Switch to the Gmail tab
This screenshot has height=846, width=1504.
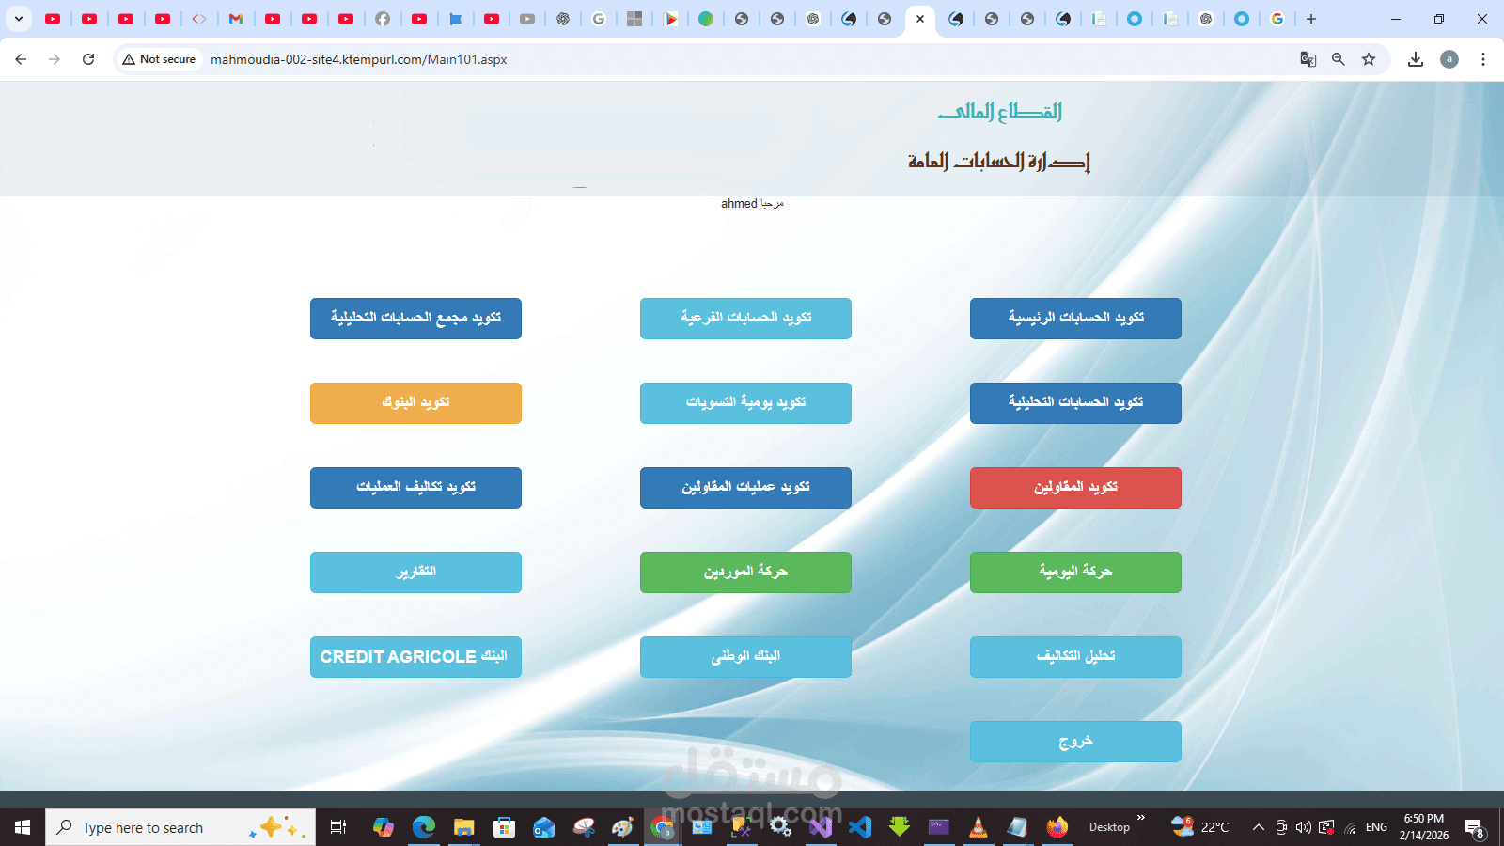tap(236, 19)
